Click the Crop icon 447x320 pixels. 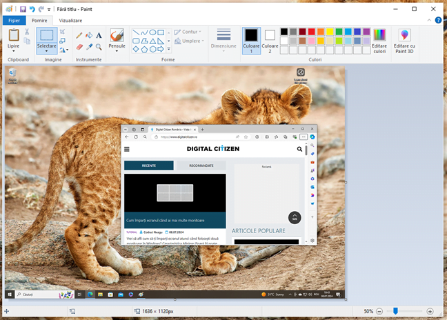[63, 31]
